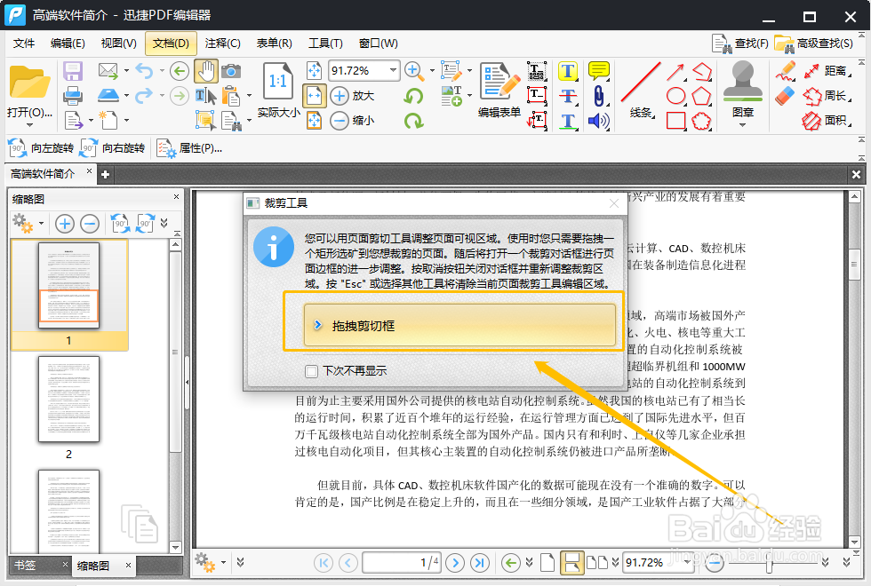This screenshot has width=871, height=586.
Task: Go to last page arrow
Action: 479,563
